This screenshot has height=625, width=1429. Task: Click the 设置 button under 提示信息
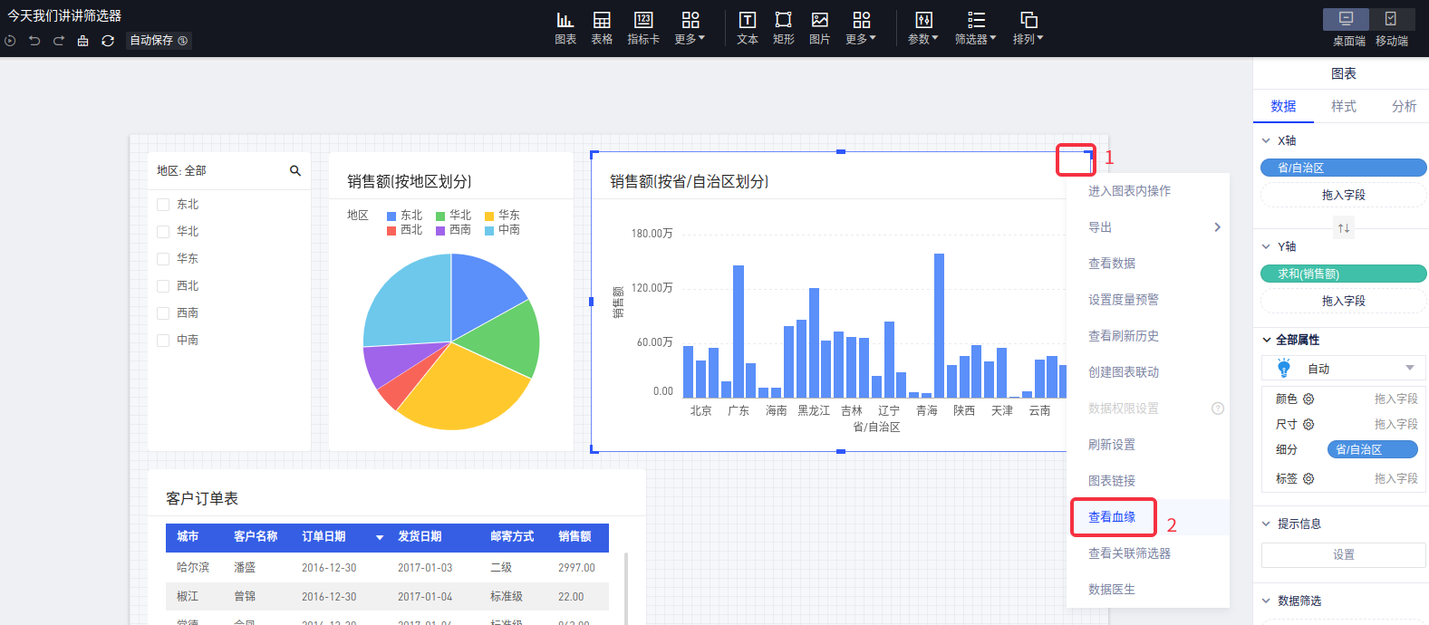click(1343, 554)
